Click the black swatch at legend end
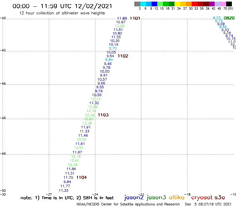 [229, 4]
